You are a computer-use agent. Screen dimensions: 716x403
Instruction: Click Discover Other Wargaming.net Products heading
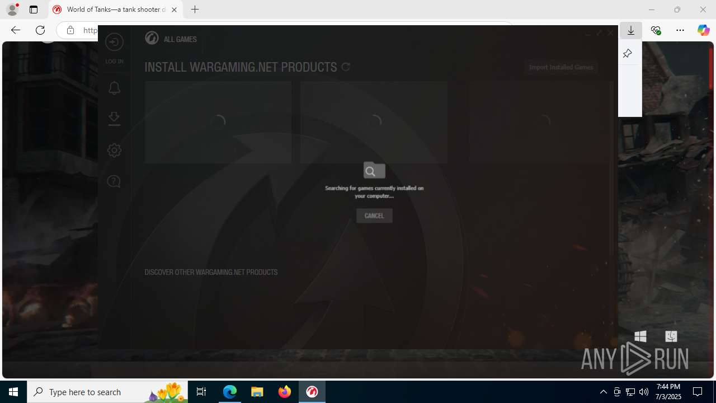click(211, 272)
